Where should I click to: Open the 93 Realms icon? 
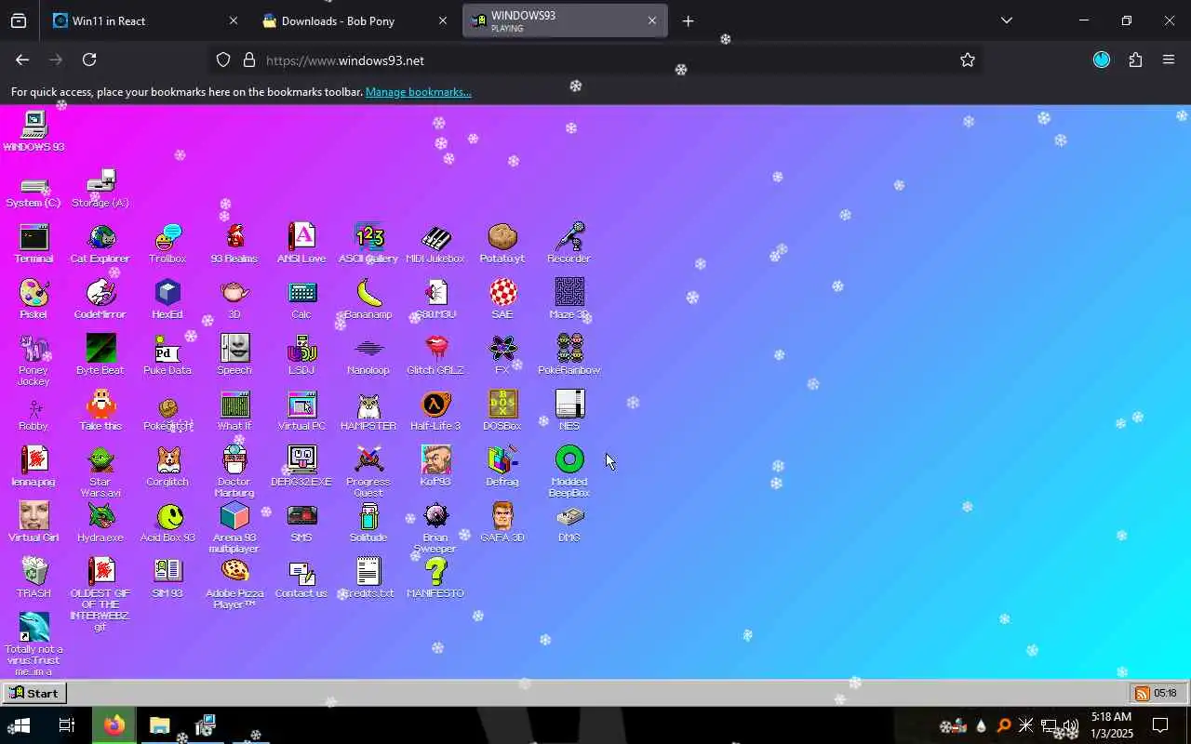(x=234, y=244)
